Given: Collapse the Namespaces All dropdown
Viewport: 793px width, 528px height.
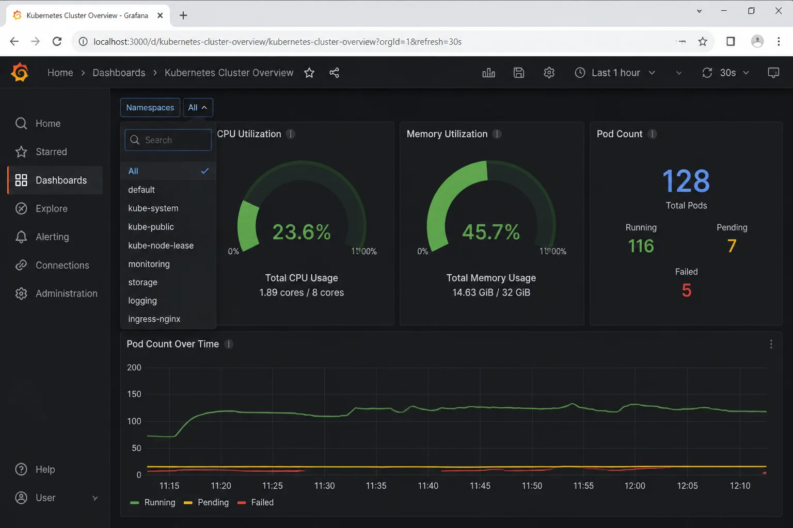Looking at the screenshot, I should pyautogui.click(x=198, y=107).
